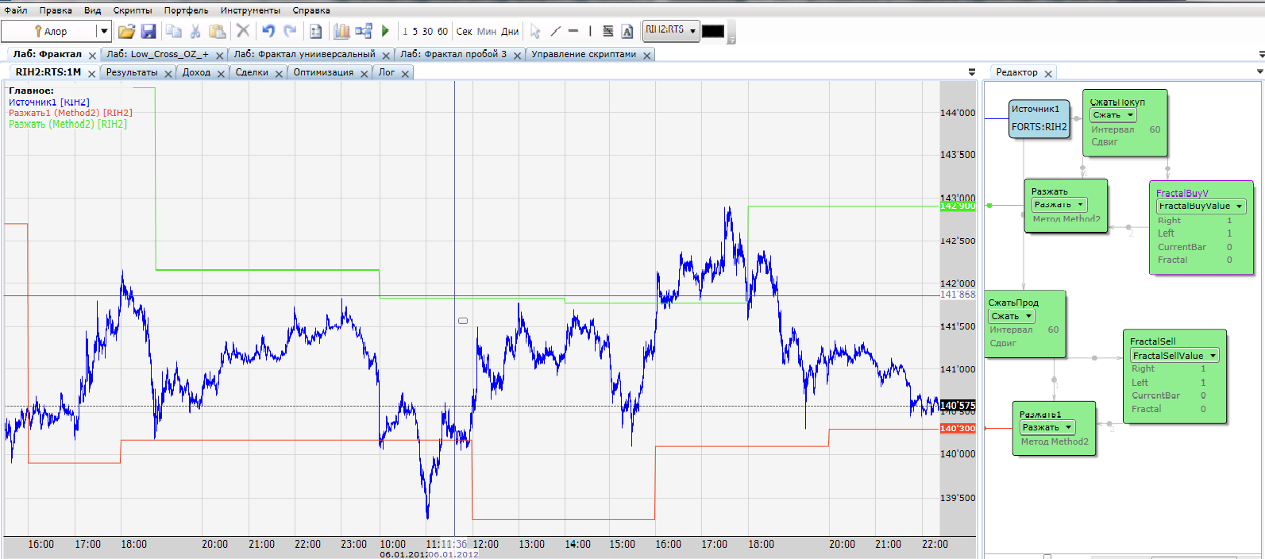Select the FractalBuyV block title

point(1182,193)
